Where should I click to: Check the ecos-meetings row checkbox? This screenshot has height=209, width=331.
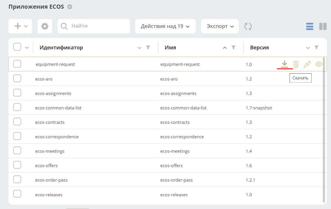pos(17,150)
